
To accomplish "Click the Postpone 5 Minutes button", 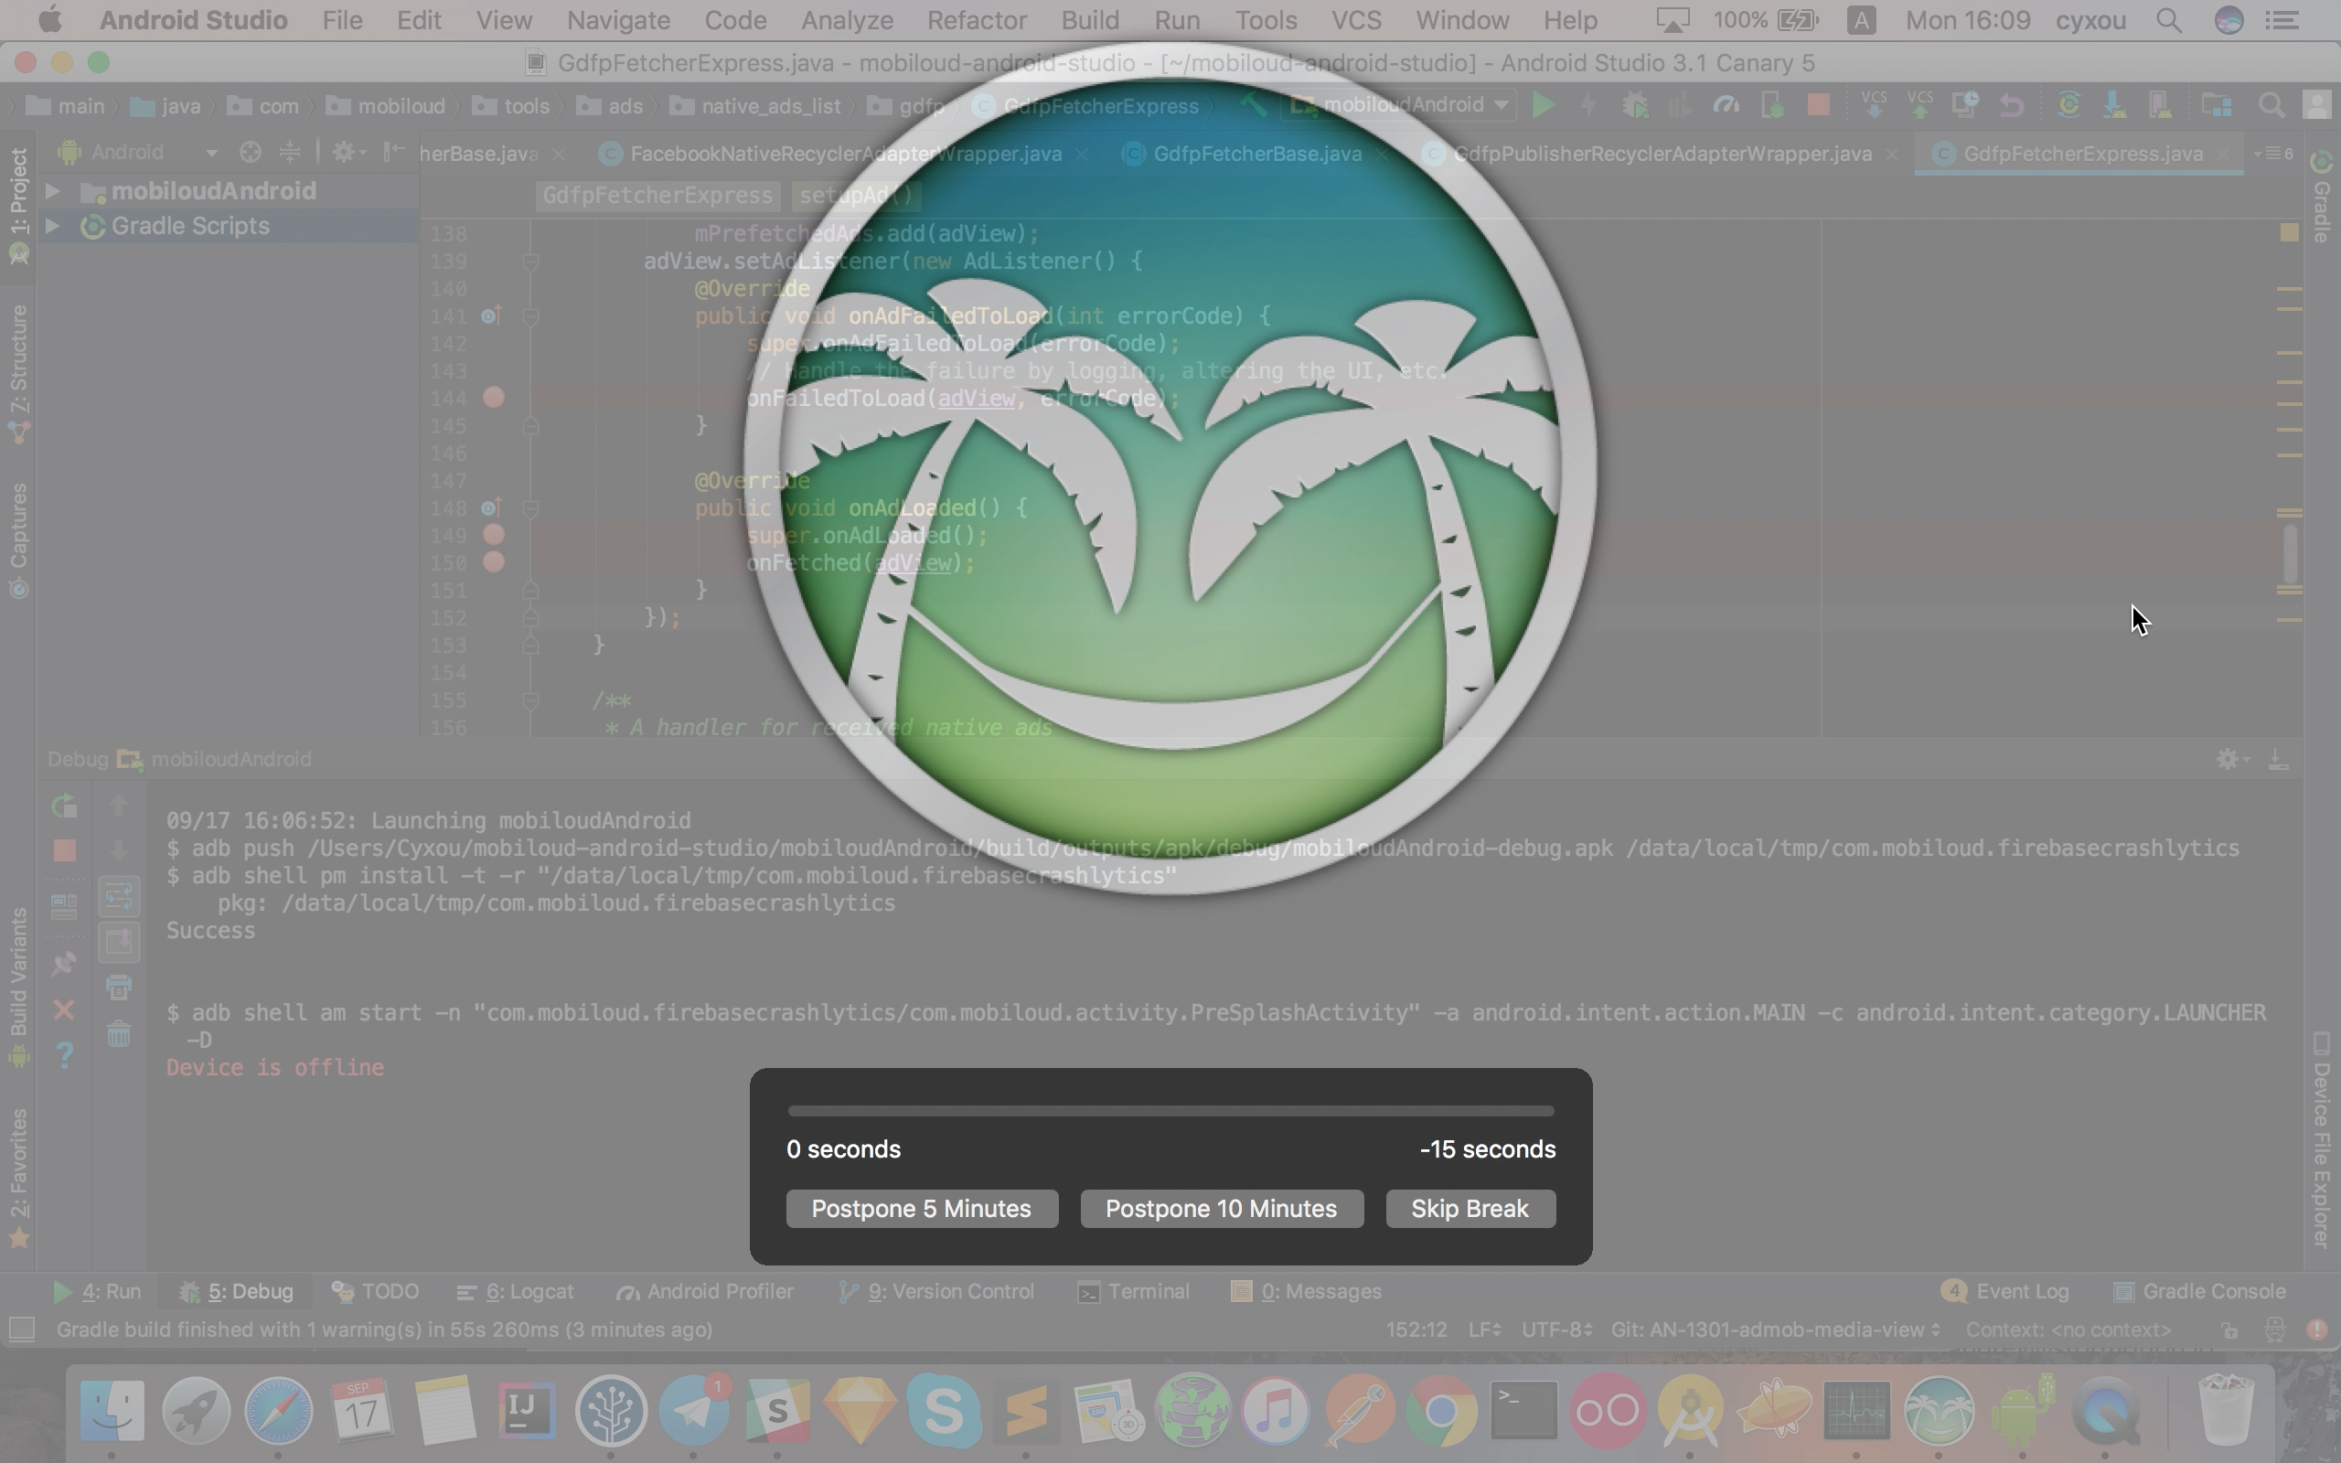I will [x=921, y=1209].
